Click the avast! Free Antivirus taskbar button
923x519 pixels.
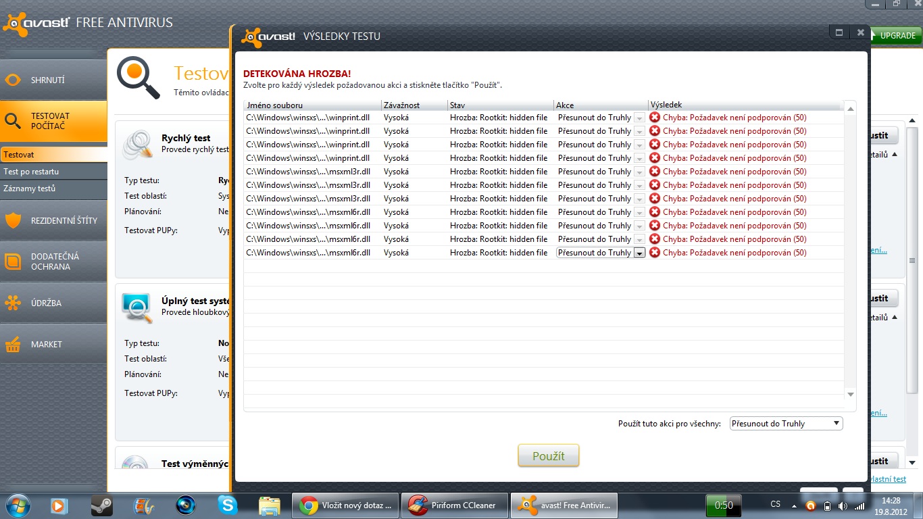pos(563,505)
